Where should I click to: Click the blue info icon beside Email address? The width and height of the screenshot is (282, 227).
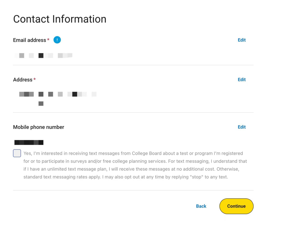point(57,40)
